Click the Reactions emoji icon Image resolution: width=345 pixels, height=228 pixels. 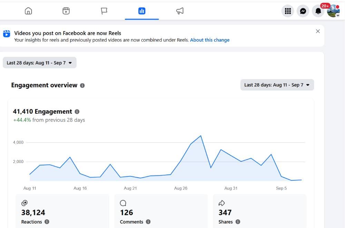[x=24, y=203]
